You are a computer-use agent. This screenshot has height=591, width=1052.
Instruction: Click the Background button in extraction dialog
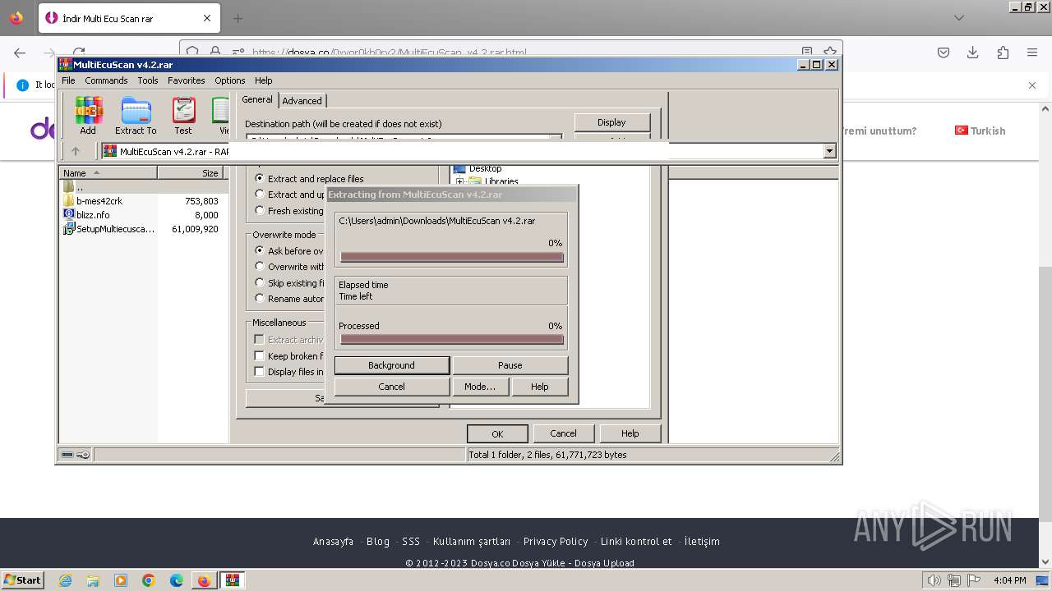point(391,365)
